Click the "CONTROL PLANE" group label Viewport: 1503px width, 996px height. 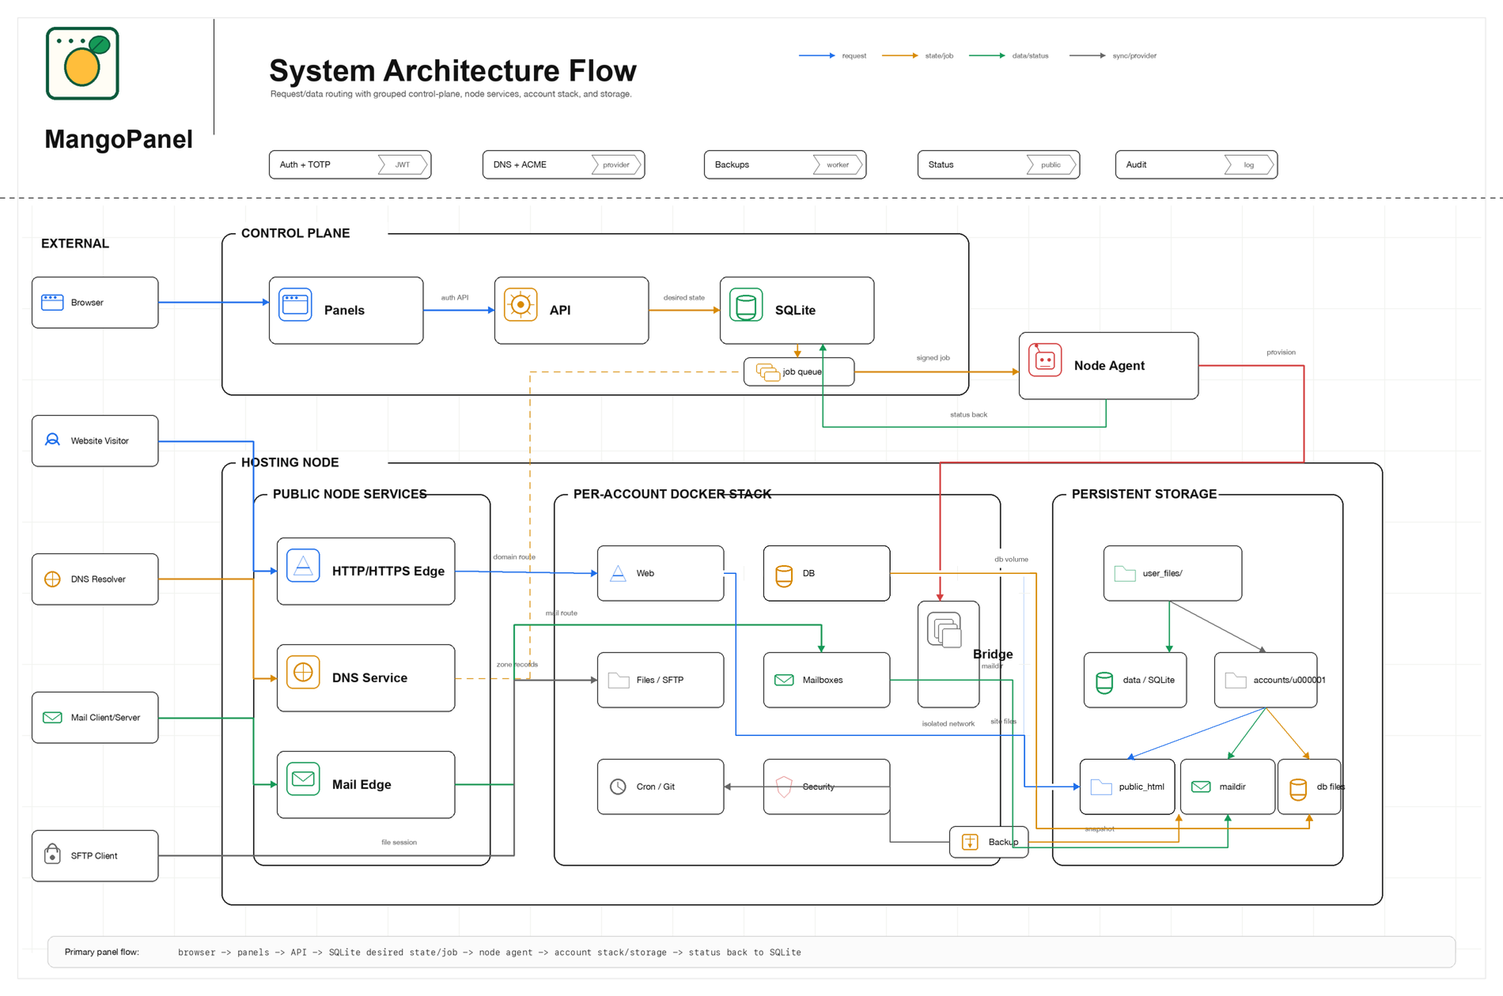(x=295, y=233)
